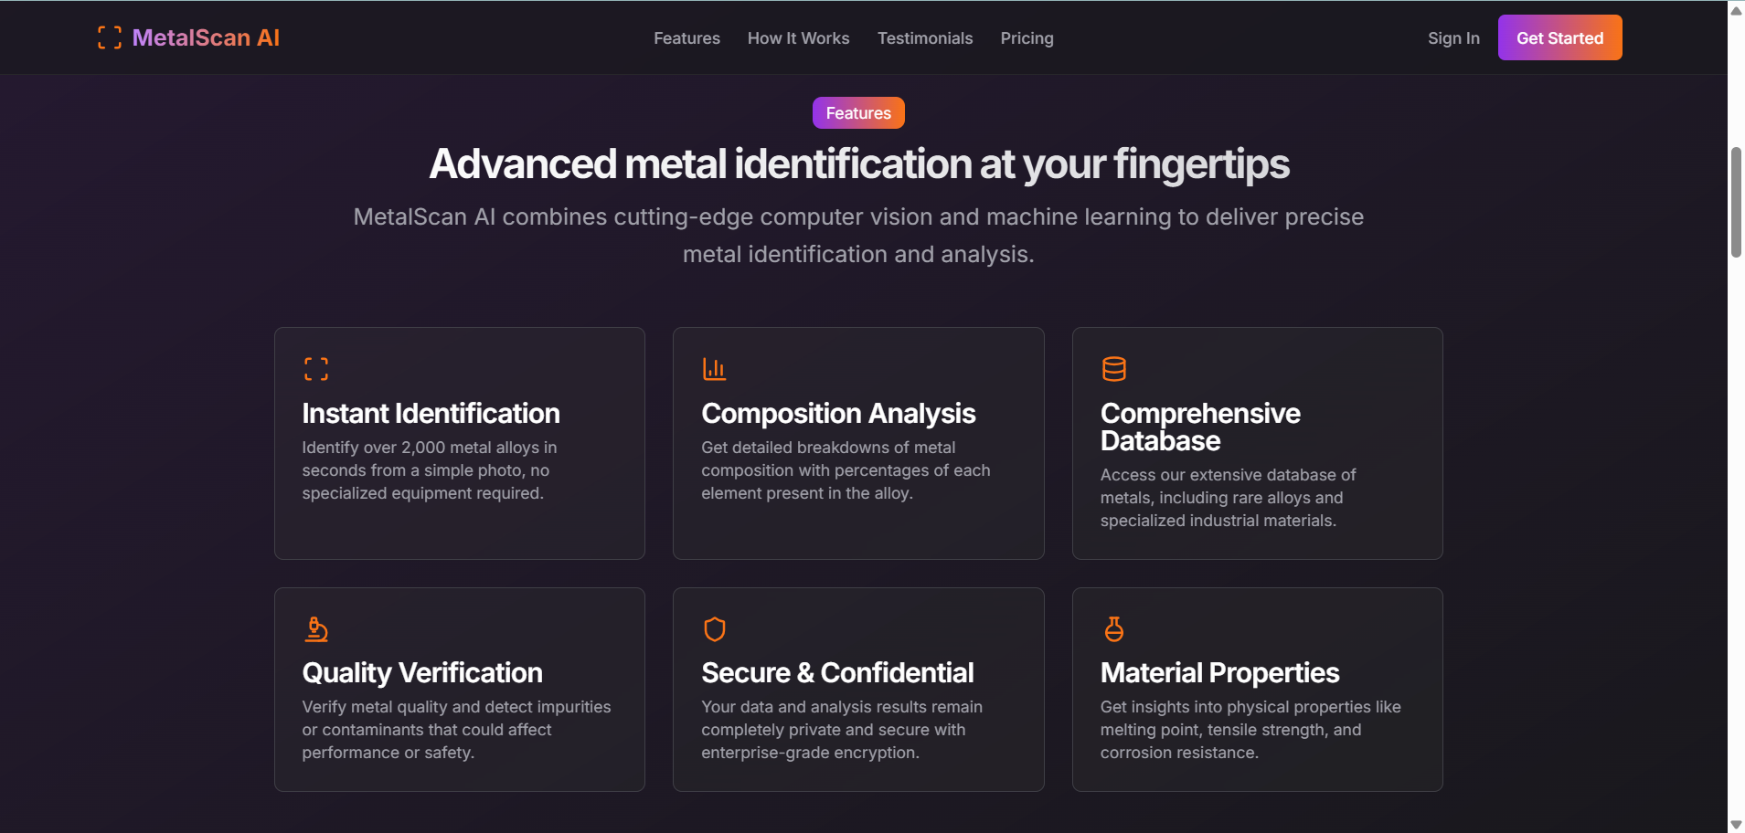1745x833 pixels.
Task: Click the scrollbar down arrow
Action: (x=1736, y=824)
